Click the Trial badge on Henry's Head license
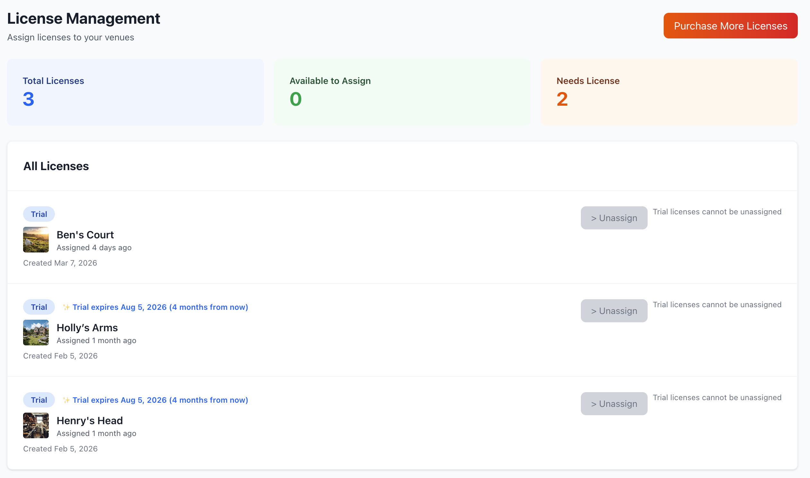Viewport: 810px width, 478px height. (x=39, y=400)
